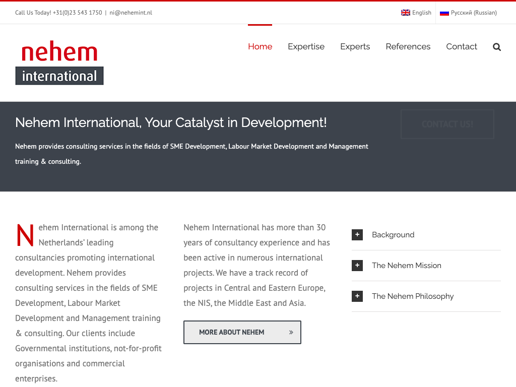Viewport: 516px width, 387px height.
Task: Expand The Nehem Philosophy section
Action: 413,296
